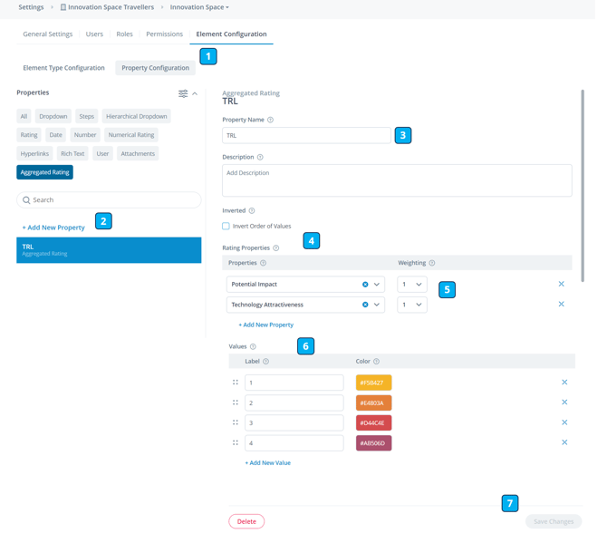Click the info icon beside Values heading

tap(253, 346)
